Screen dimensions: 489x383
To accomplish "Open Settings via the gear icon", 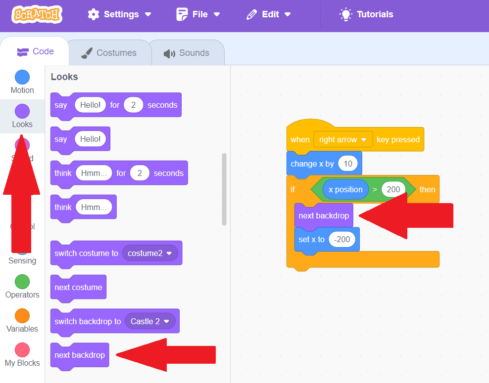I will pyautogui.click(x=93, y=14).
